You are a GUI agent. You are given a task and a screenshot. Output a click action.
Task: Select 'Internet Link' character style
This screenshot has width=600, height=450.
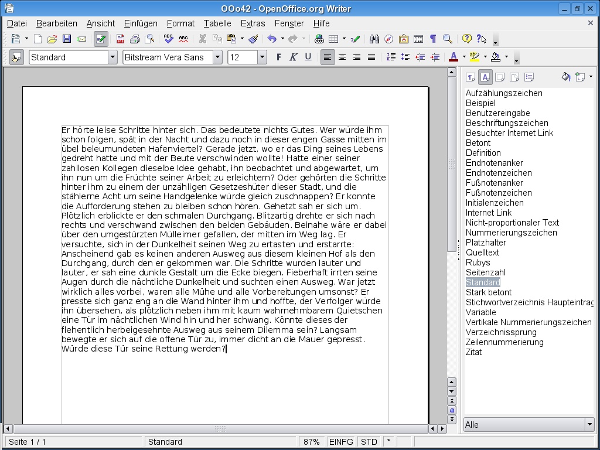click(489, 213)
